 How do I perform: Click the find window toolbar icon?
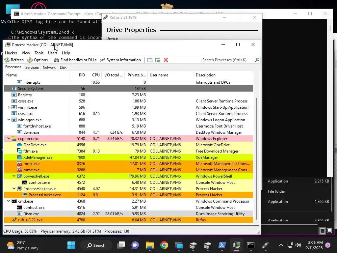[150, 60]
